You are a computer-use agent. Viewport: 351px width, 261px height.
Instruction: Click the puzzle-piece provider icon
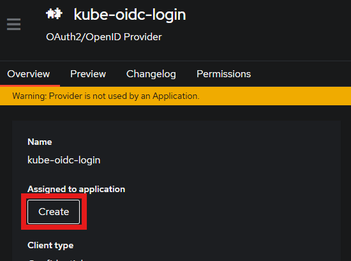click(54, 13)
